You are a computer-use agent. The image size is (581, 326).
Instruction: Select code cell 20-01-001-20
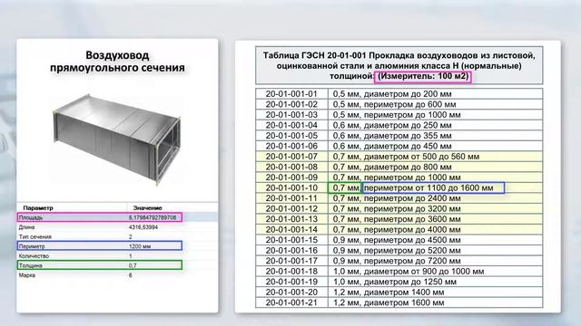pyautogui.click(x=291, y=292)
